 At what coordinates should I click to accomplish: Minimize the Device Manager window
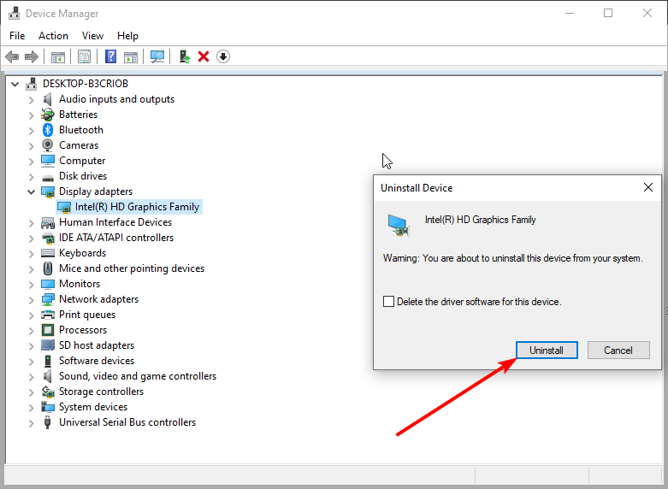click(x=569, y=13)
